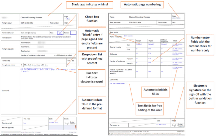Click the Start Accept blank field
This screenshot has width=216, height=136.
[x=139, y=44]
